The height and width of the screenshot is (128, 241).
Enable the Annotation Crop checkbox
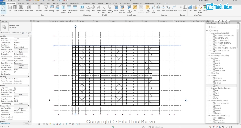pyautogui.click(x=15, y=92)
